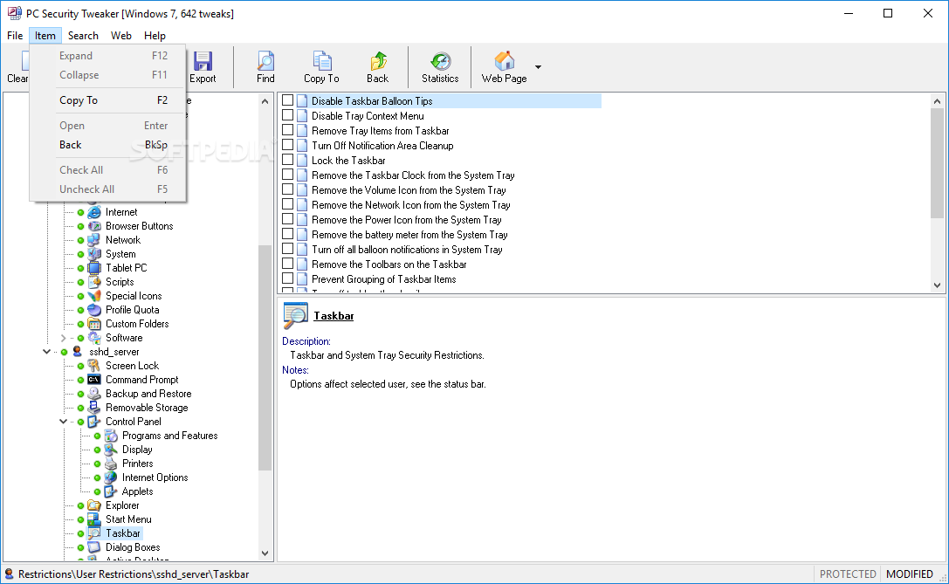Screen dimensions: 949x584
Task: Select the Internet tree icon
Action: pos(94,212)
